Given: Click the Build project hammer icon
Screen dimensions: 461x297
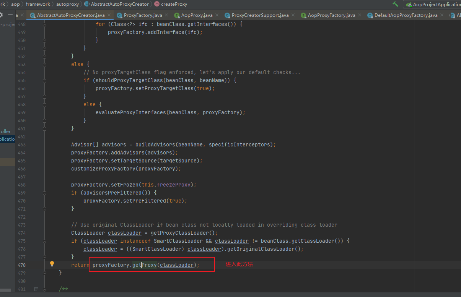Looking at the screenshot, I should [396, 4].
